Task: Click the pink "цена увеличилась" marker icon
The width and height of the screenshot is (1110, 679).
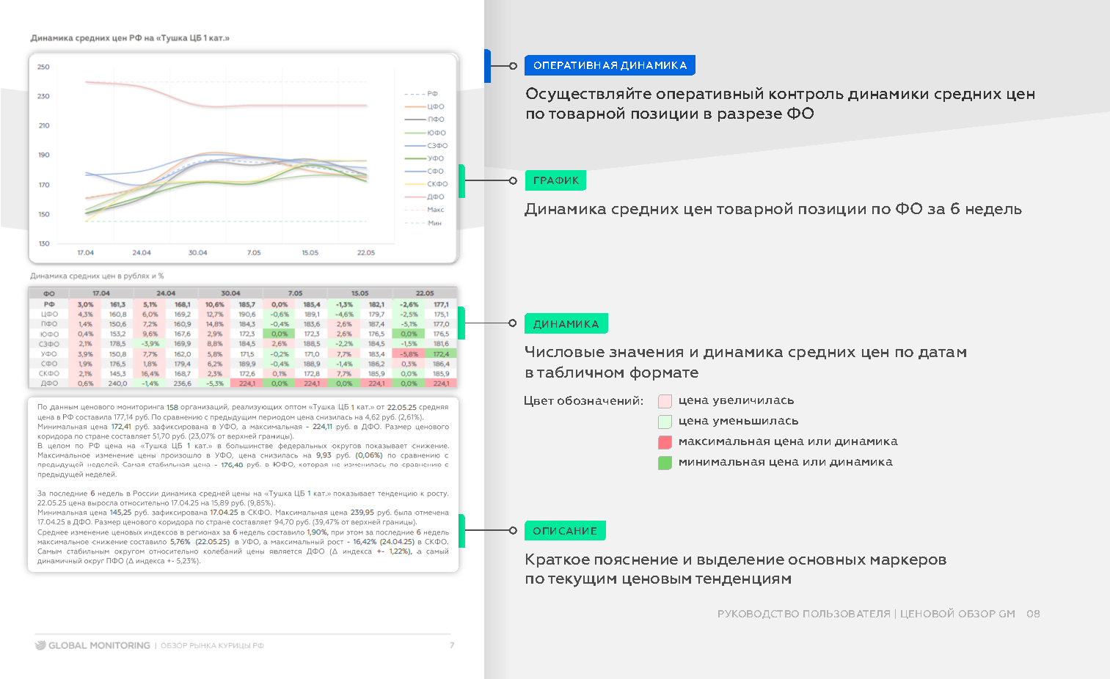Action: [665, 400]
